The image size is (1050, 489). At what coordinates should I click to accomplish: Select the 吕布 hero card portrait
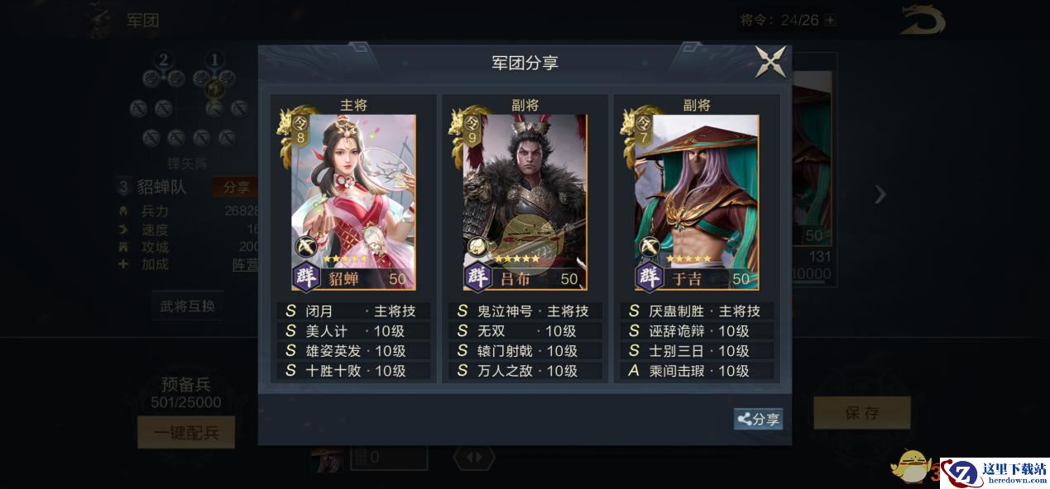(525, 202)
